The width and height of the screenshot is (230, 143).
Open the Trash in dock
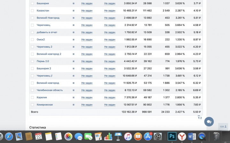[x=216, y=137]
